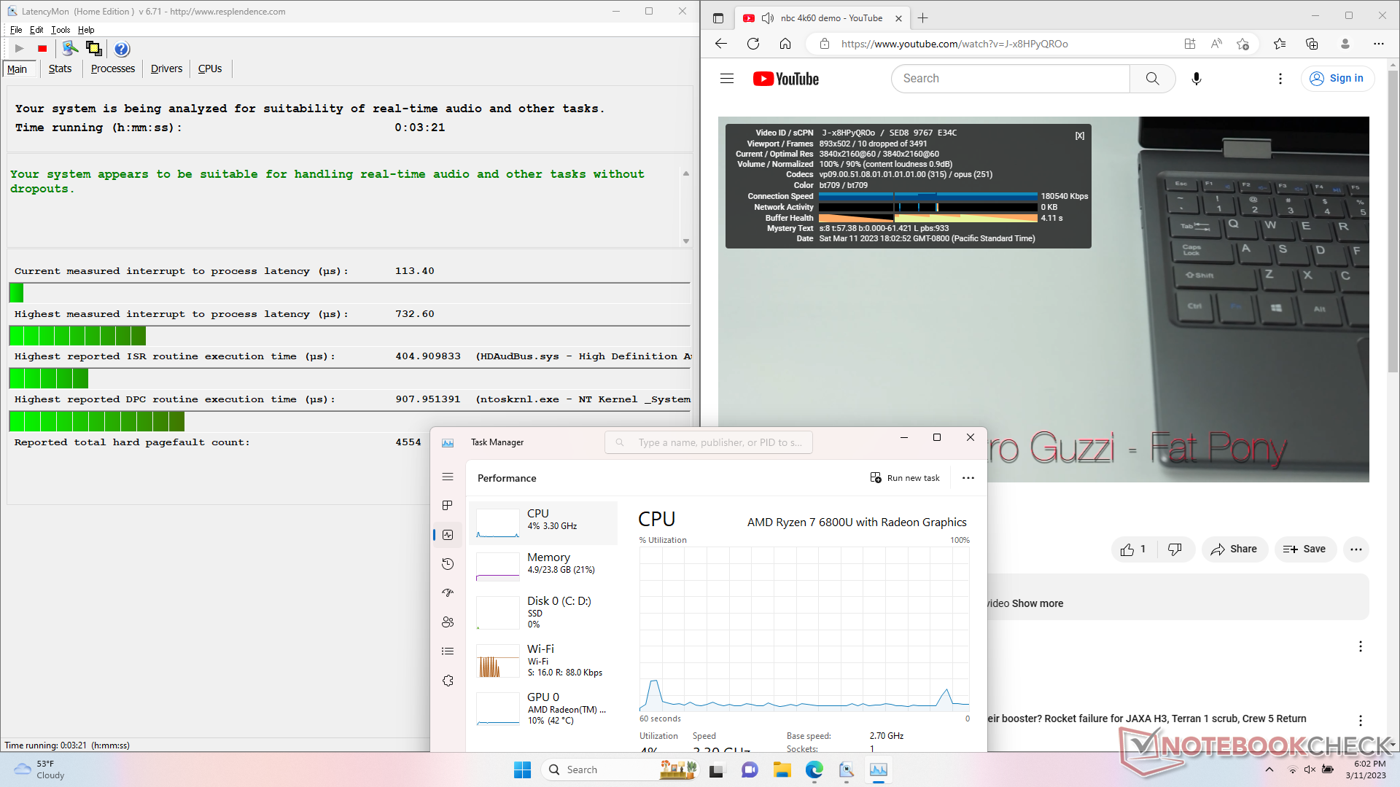Screen dimensions: 1400x787
Task: Click the red Stop monitoring button
Action: (42, 49)
